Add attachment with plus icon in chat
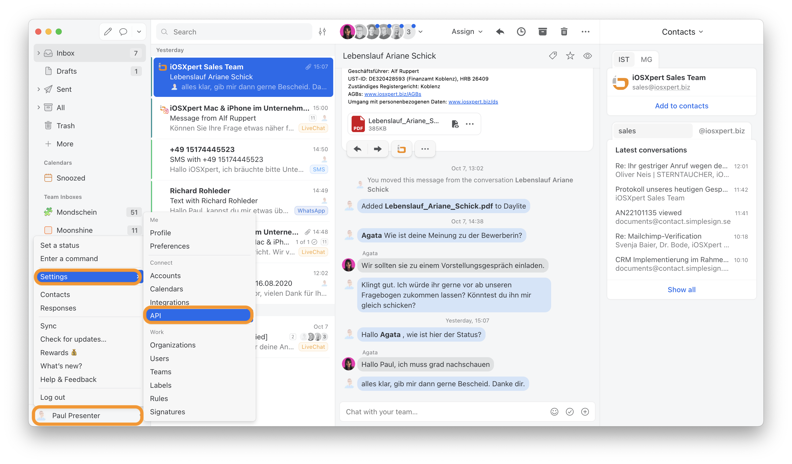 click(585, 411)
